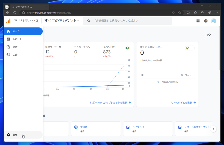224x145 pixels.
Task: Expand すべてのアカウント account selector
Action: [x=62, y=21]
